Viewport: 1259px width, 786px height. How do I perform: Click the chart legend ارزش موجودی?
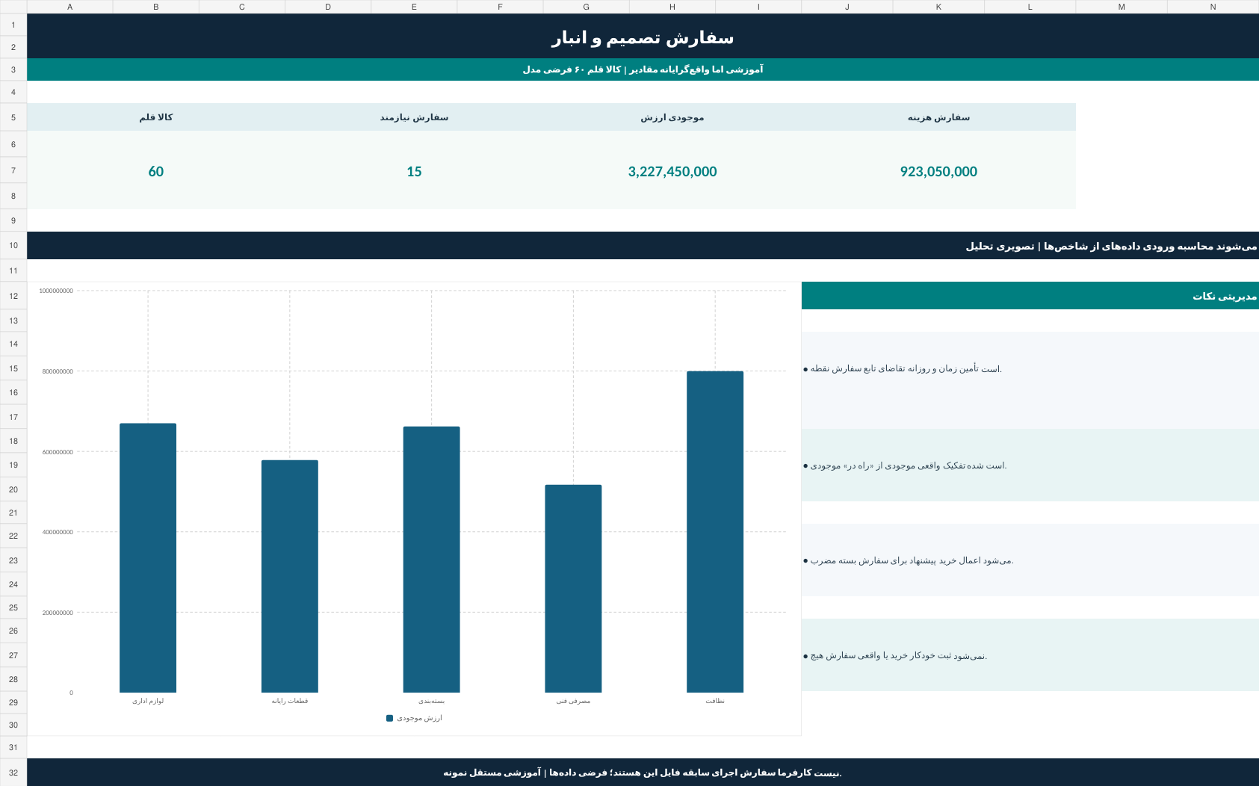pyautogui.click(x=414, y=718)
